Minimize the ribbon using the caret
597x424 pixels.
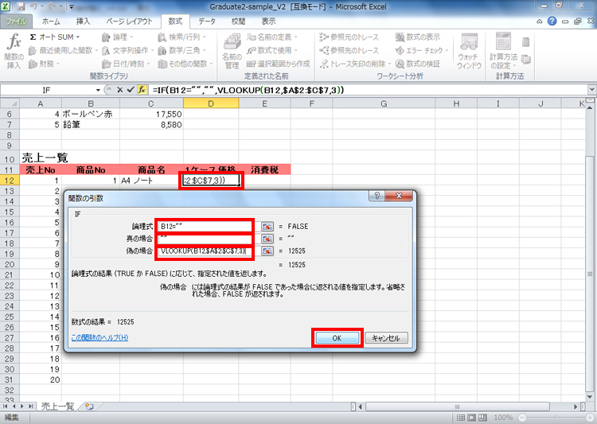[540, 21]
